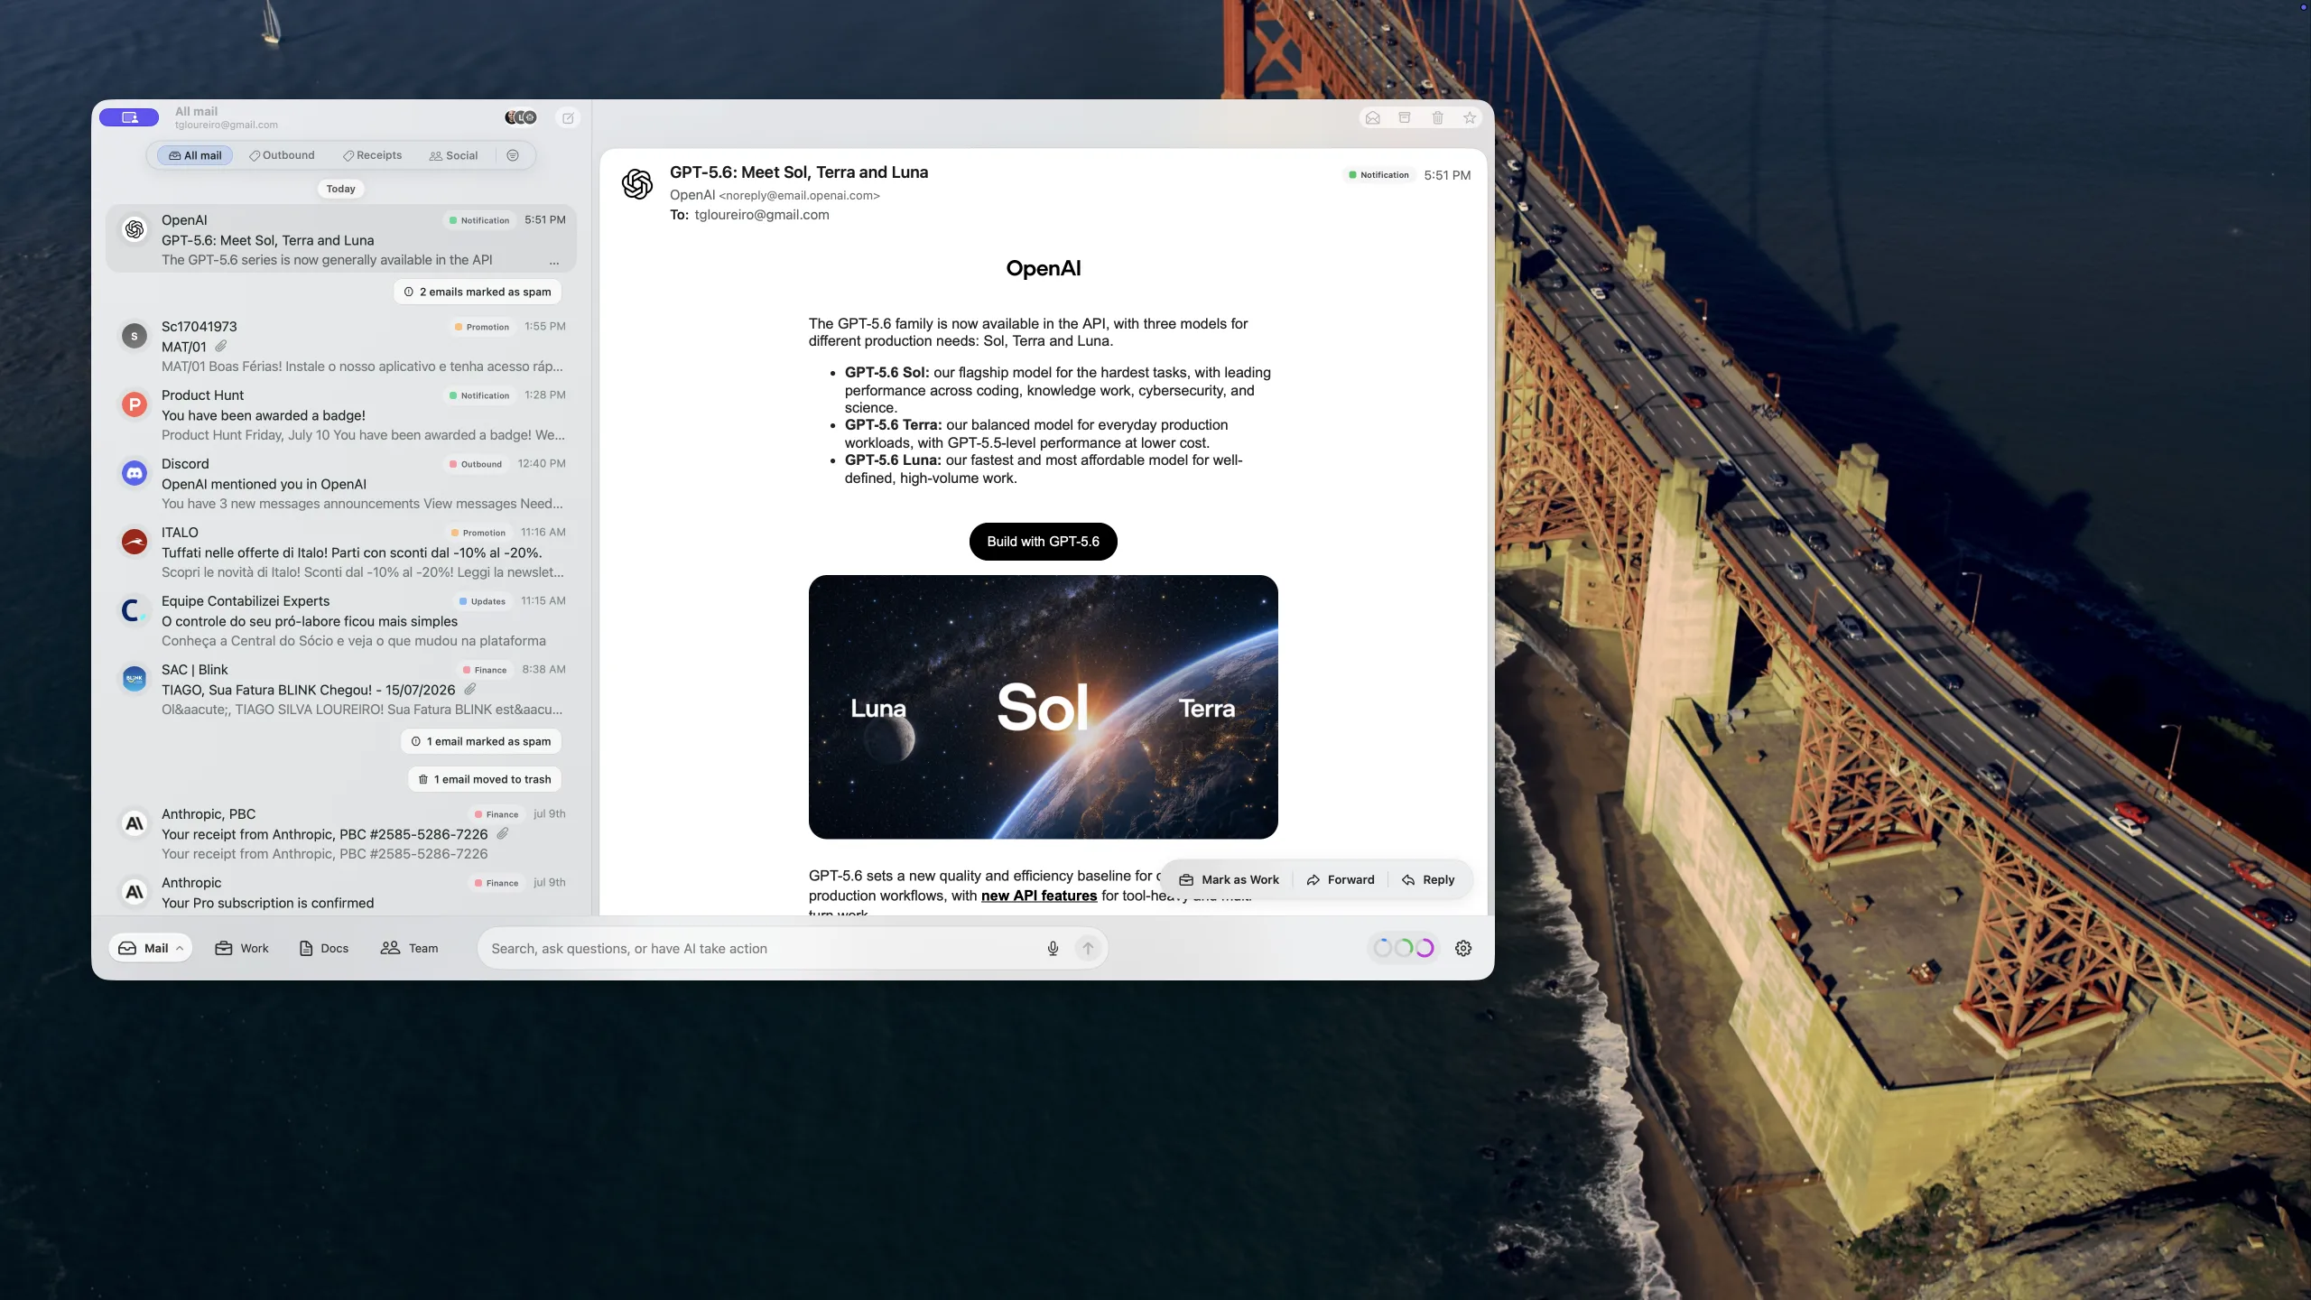Click the OpenAI avatar in the message list
Screen dimensions: 2311x1300
tap(135, 229)
